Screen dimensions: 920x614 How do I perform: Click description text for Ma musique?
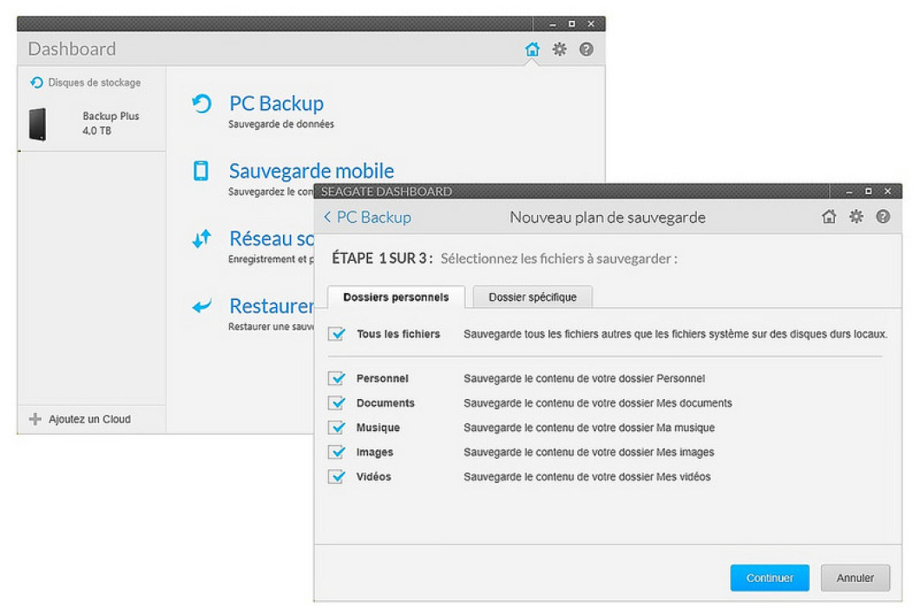(x=589, y=428)
